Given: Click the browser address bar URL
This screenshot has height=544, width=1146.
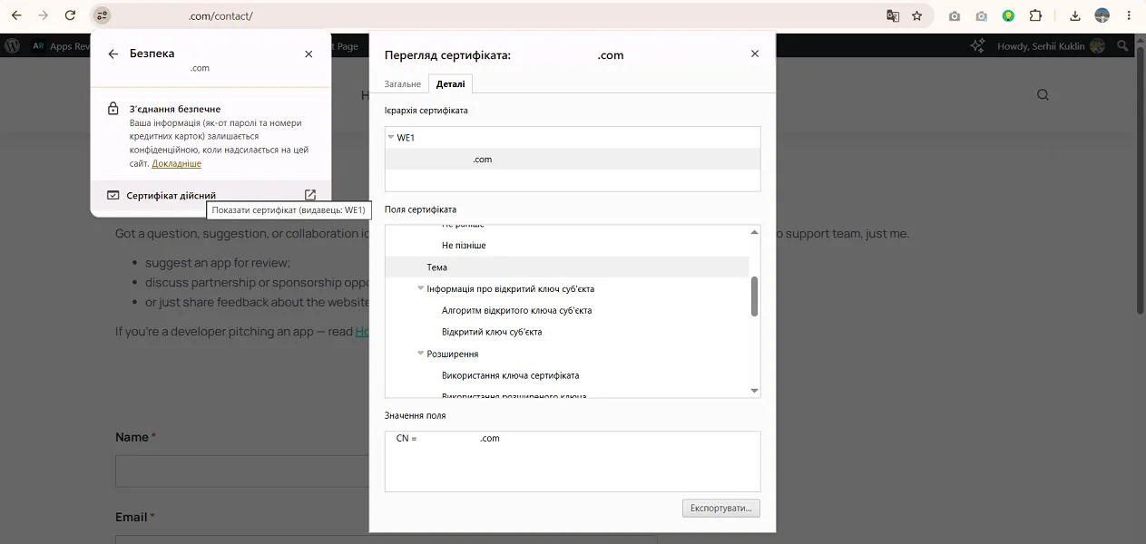Looking at the screenshot, I should coord(220,15).
